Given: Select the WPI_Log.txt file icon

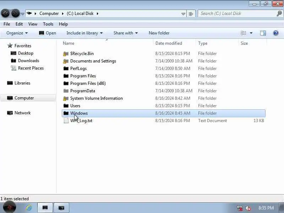Looking at the screenshot, I should pos(66,121).
